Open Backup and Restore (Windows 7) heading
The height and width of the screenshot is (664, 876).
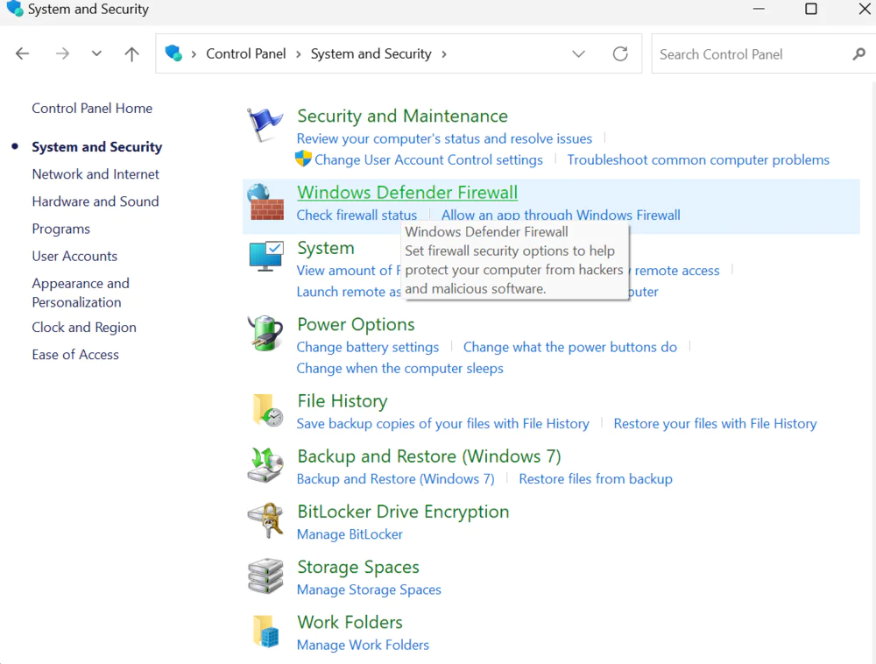(429, 456)
